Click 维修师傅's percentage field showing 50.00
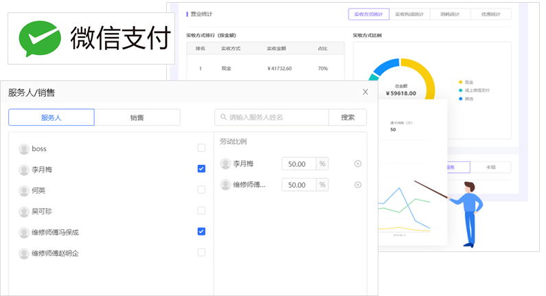The image size is (546, 296). [299, 185]
